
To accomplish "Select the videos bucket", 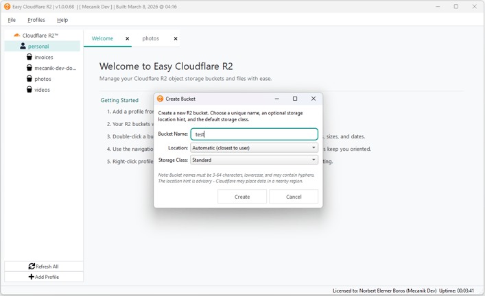I will 42,90.
